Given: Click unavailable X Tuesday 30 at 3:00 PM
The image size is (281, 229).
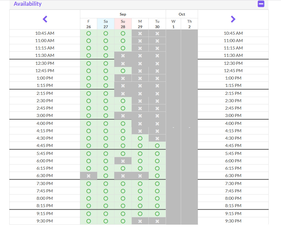Looking at the screenshot, I should tap(157, 116).
